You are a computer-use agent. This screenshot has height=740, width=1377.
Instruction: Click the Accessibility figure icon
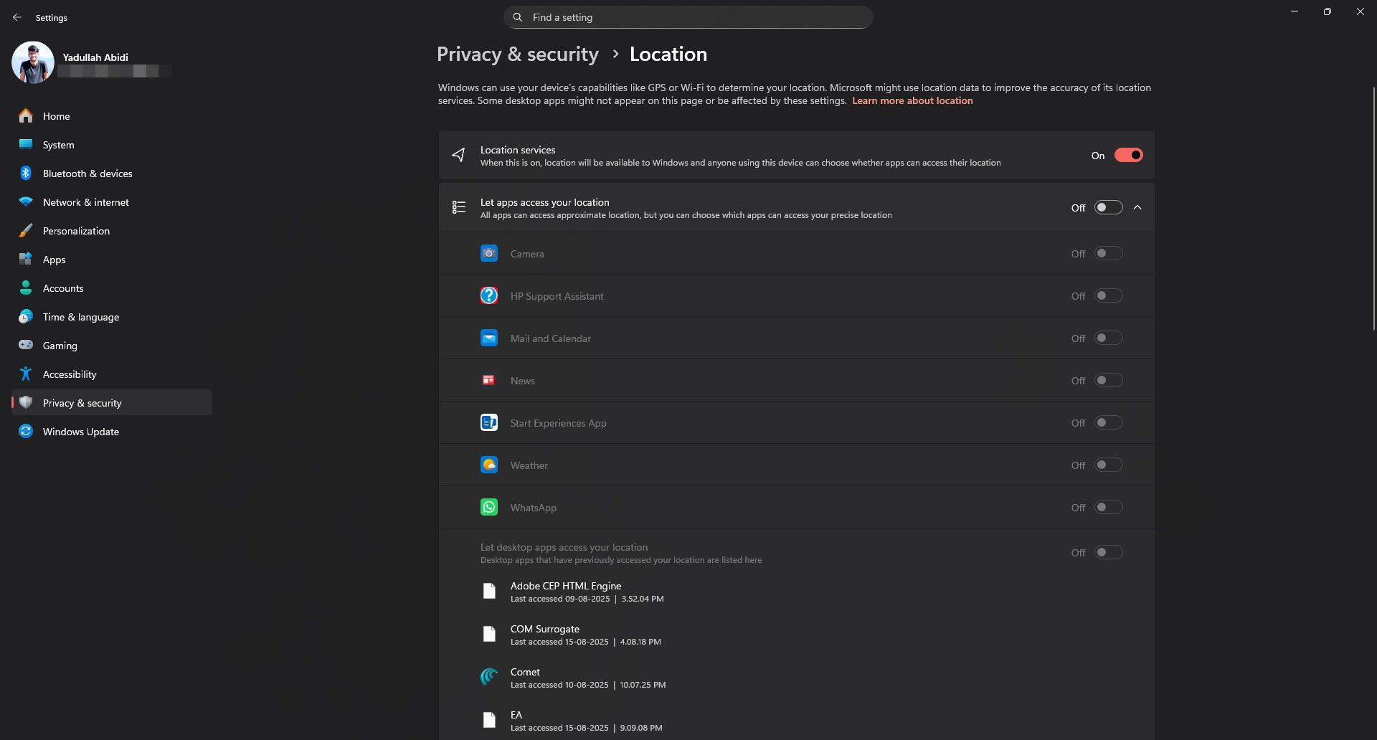(26, 374)
